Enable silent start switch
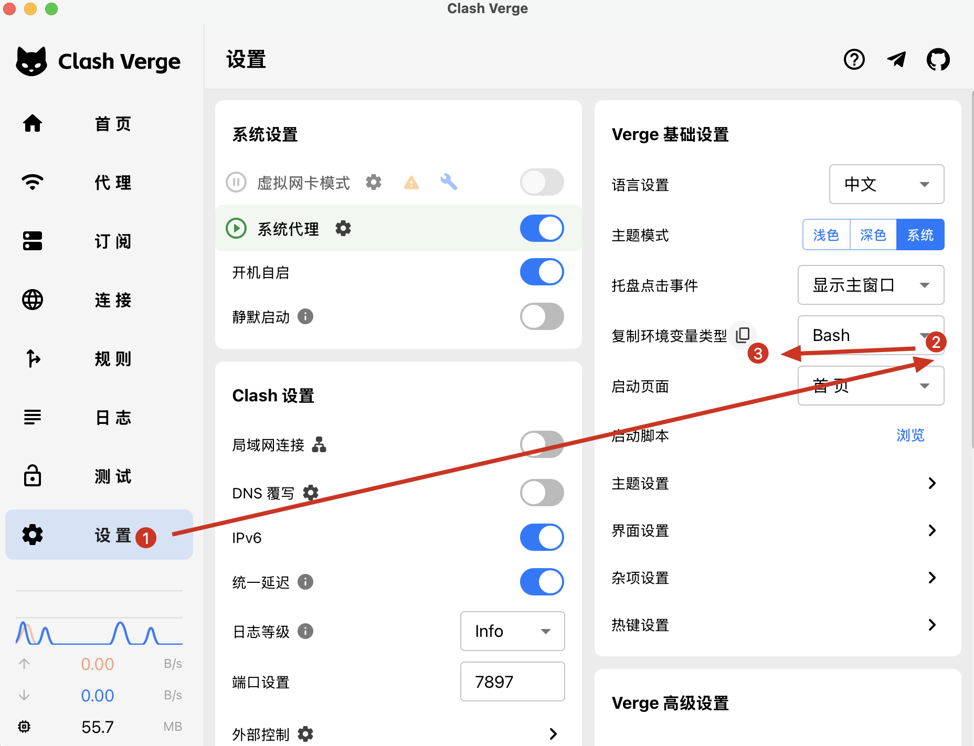Image resolution: width=974 pixels, height=746 pixels. (x=542, y=316)
